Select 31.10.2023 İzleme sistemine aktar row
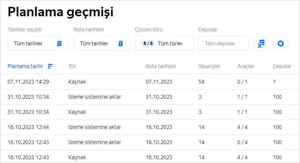Screen dimensions: 300x163 pos(94,97)
